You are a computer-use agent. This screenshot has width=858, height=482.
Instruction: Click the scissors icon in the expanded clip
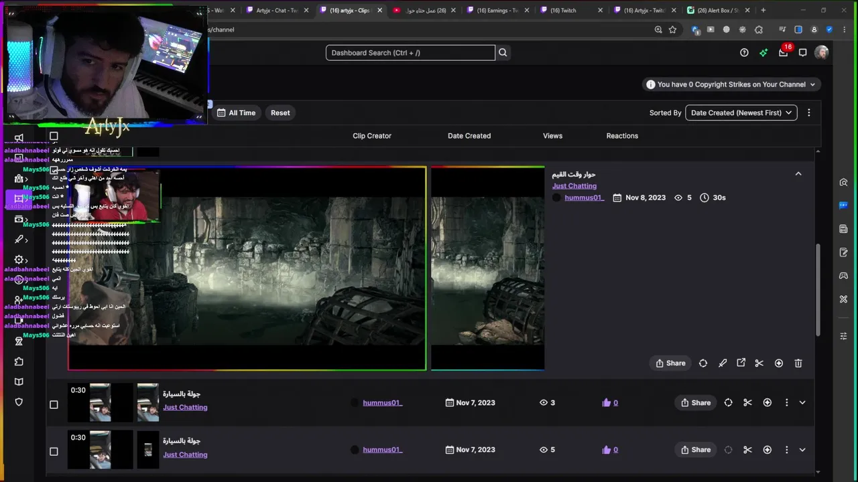[759, 363]
